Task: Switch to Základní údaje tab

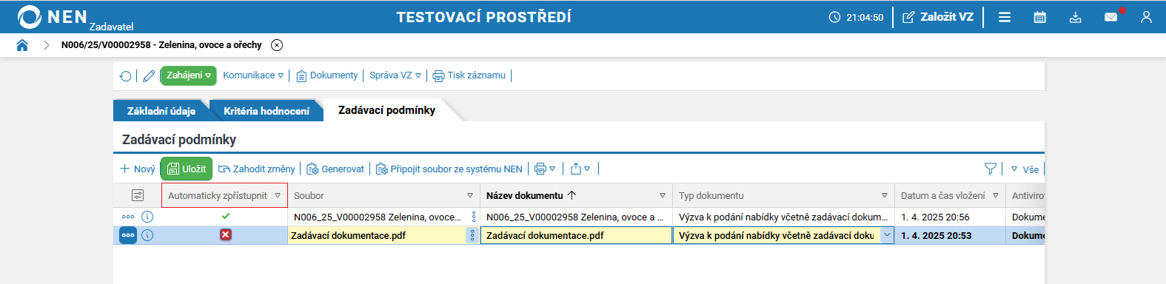Action: [x=161, y=111]
